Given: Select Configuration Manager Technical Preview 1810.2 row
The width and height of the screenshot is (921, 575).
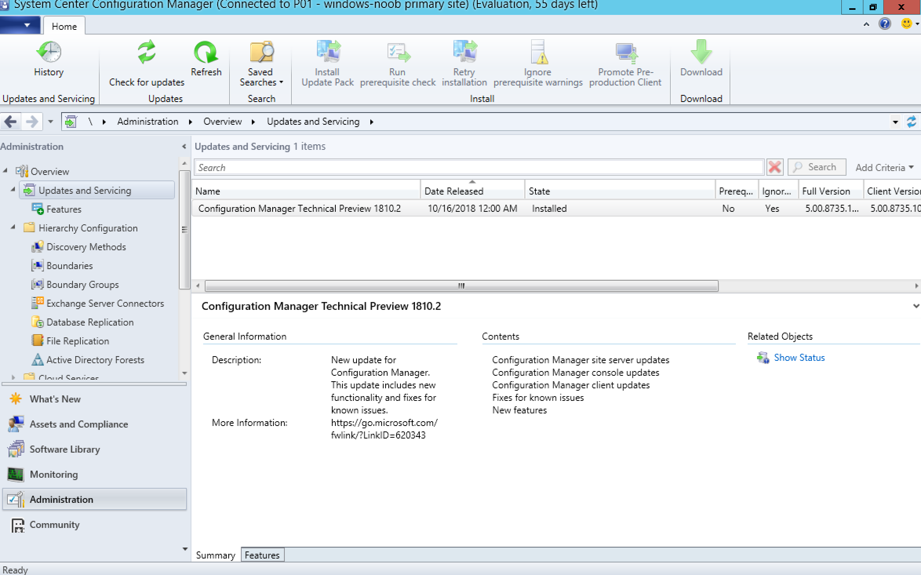Looking at the screenshot, I should coord(556,208).
